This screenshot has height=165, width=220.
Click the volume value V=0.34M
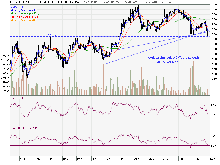[x=131, y=2]
